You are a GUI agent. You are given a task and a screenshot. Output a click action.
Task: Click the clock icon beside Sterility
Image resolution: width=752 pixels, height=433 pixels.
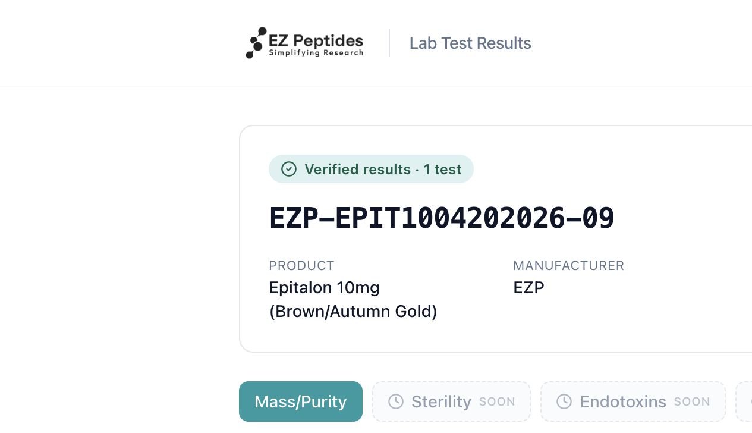pos(395,401)
